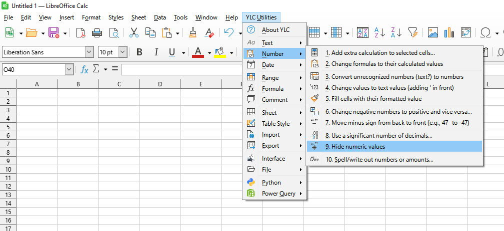Open the Insert Chart icon
The image size is (504, 231).
(x=449, y=33)
